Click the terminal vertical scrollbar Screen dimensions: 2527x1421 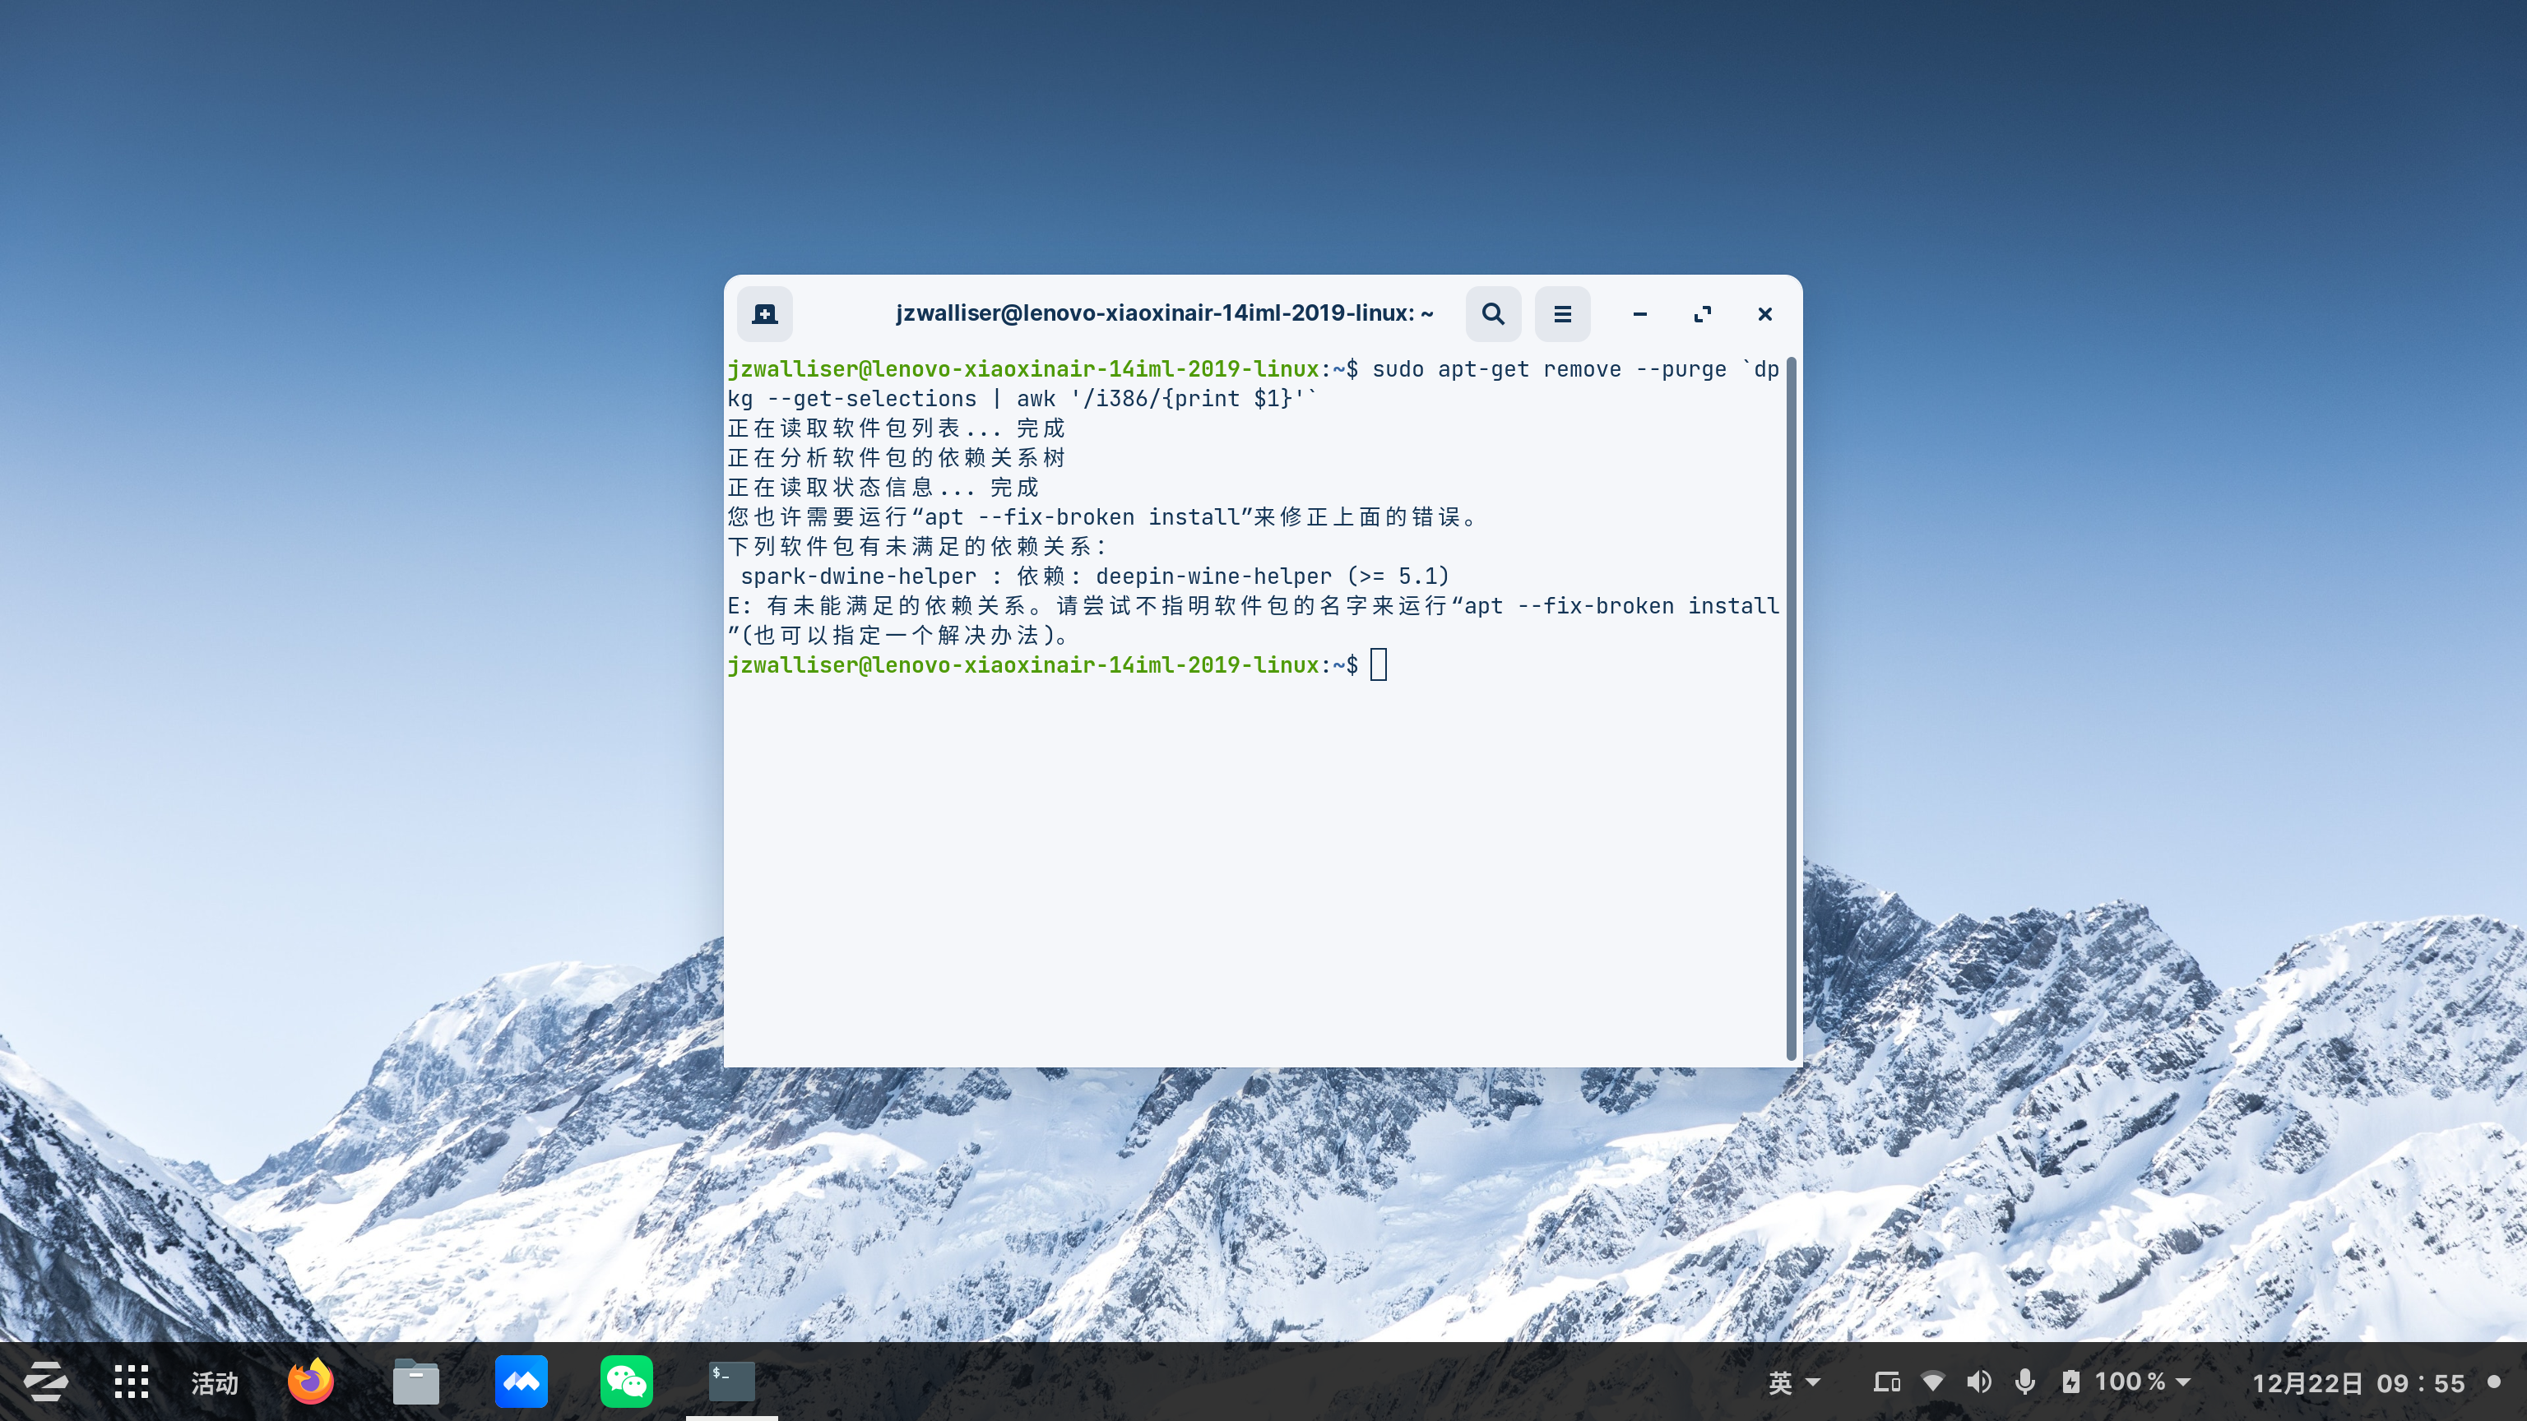tap(1792, 708)
